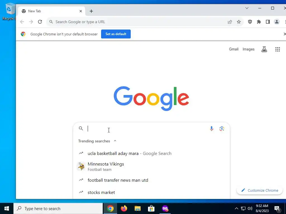Minimize the Chrome window

[260, 8]
